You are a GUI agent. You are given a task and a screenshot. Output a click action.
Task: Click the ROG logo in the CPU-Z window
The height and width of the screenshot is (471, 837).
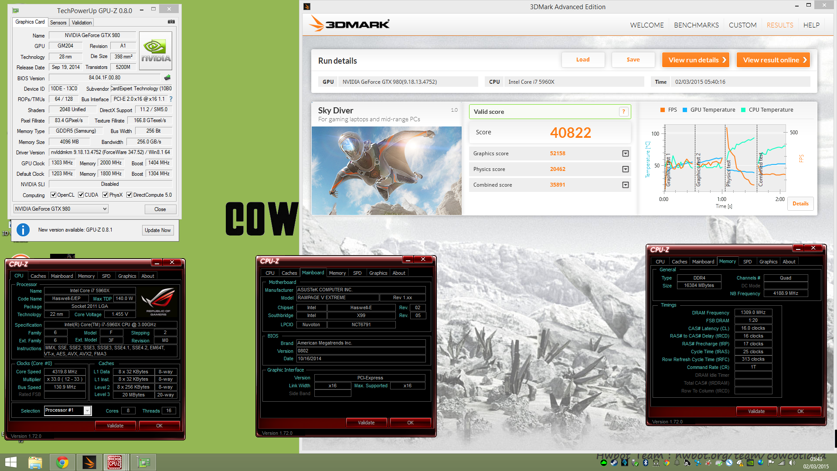coord(158,301)
